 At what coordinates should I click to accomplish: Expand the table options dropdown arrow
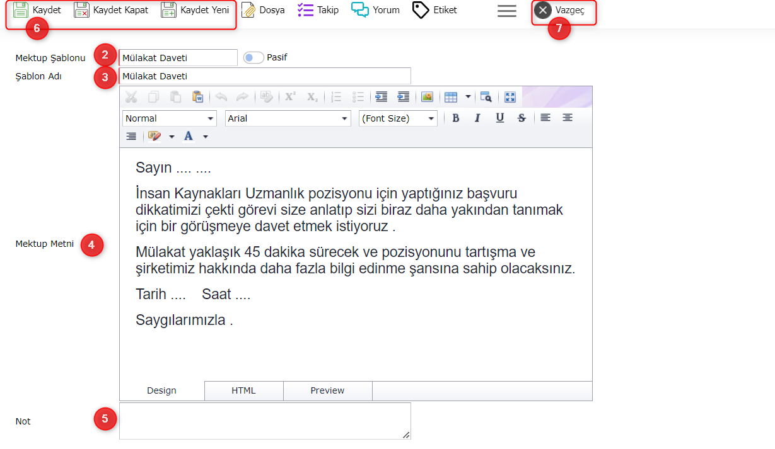tap(468, 97)
